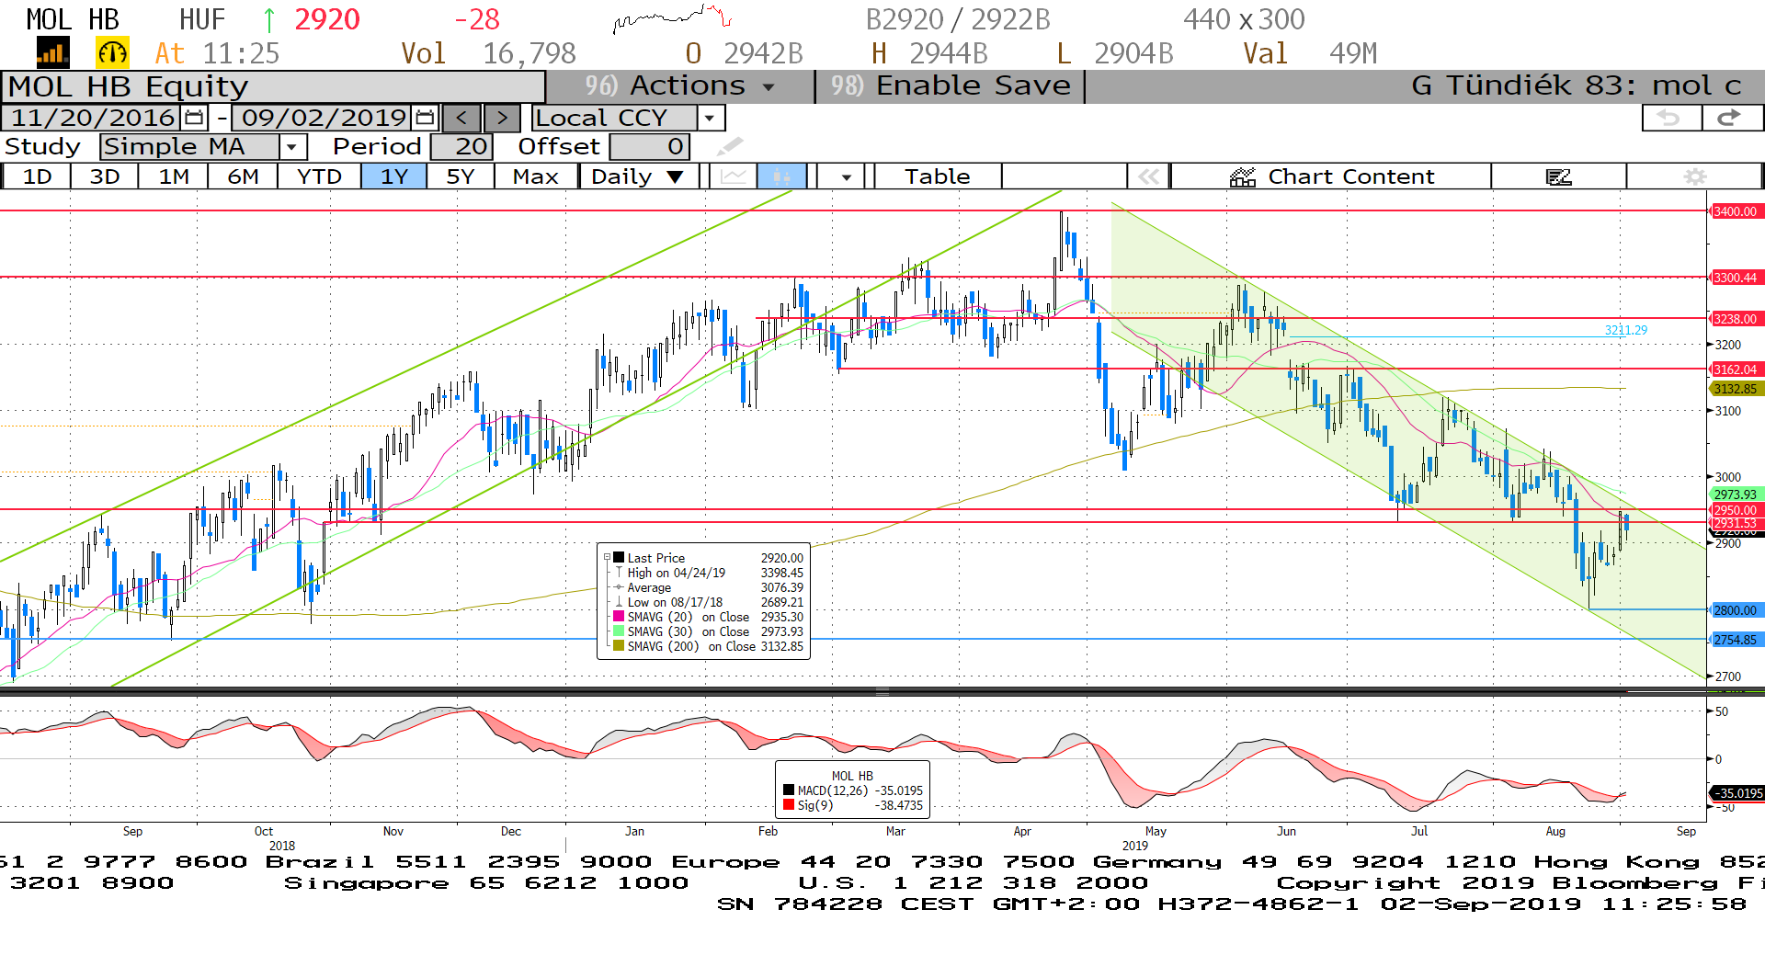Image resolution: width=1765 pixels, height=955 pixels.
Task: Select the 6M range tab
Action: 243,176
